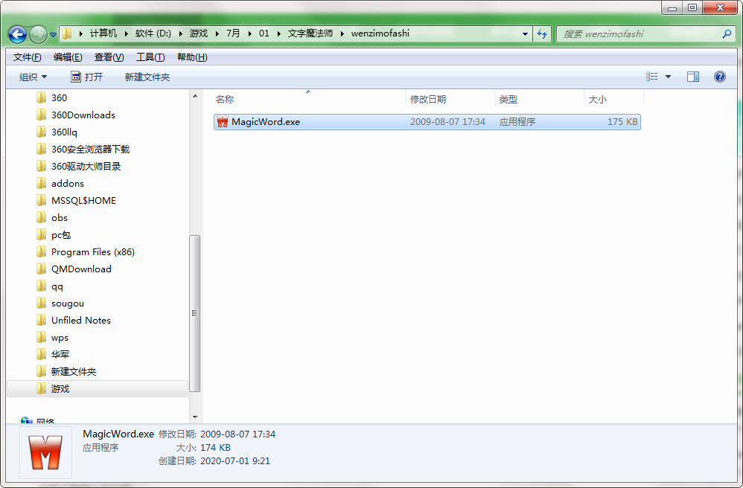The height and width of the screenshot is (488, 743).
Task: Select the Program Files (x86) folder
Action: pyautogui.click(x=93, y=251)
